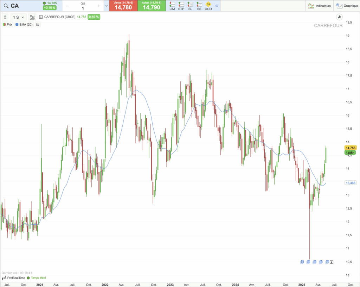Click the +0,10 % badge in header
The height and width of the screenshot is (287, 360).
click(x=50, y=8)
